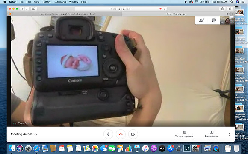This screenshot has height=154, width=248.
Task: Open Siri from the Dock
Action: [20, 148]
